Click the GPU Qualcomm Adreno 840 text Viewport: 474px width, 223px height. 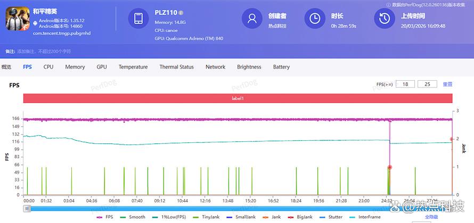click(189, 39)
